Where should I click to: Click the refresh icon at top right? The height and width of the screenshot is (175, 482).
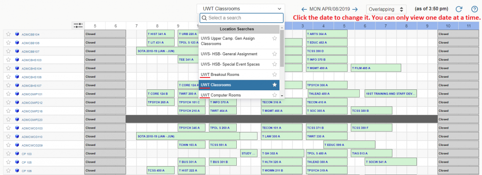click(x=459, y=9)
